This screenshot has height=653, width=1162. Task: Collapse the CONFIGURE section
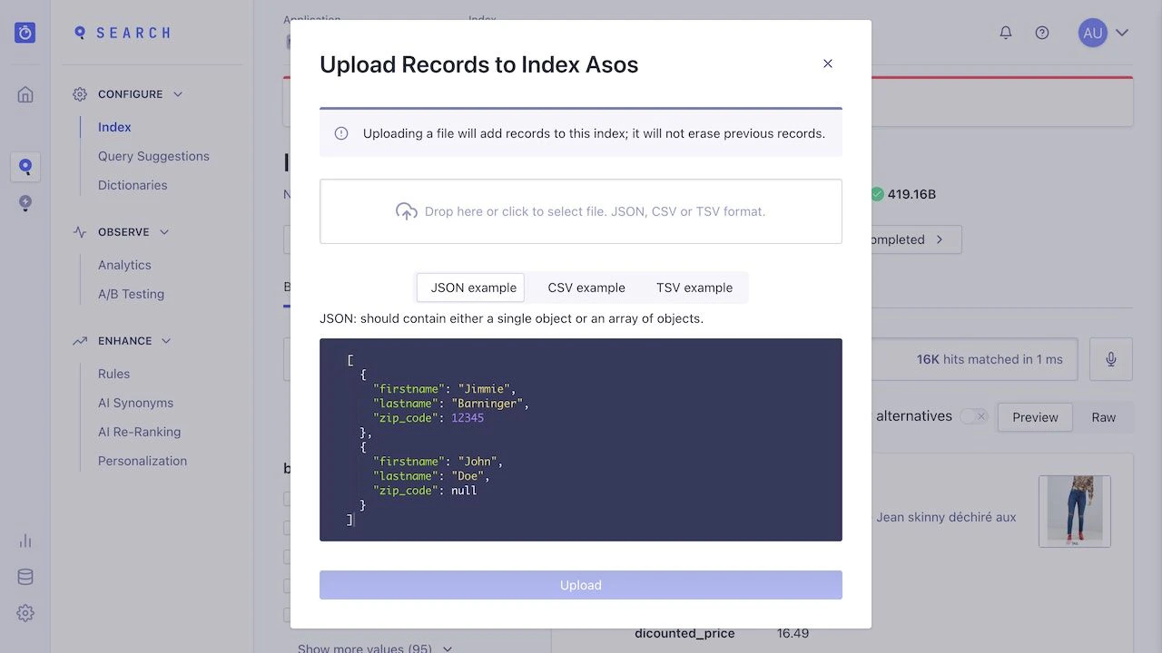pyautogui.click(x=176, y=93)
